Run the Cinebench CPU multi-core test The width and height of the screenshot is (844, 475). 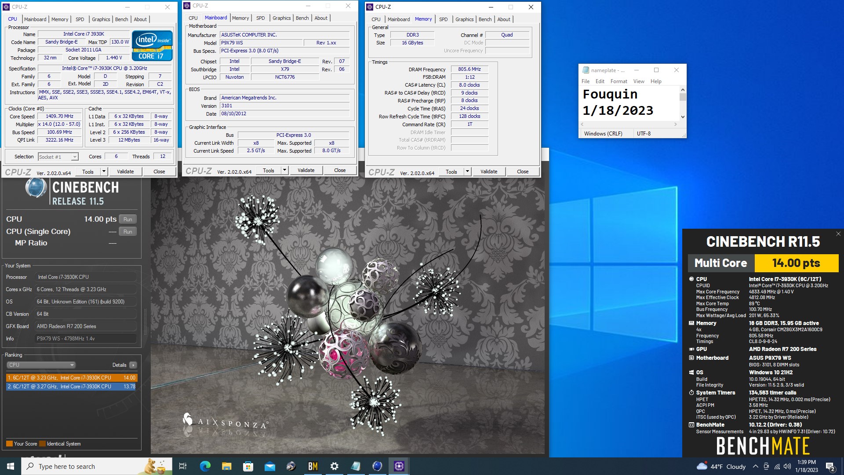128,219
